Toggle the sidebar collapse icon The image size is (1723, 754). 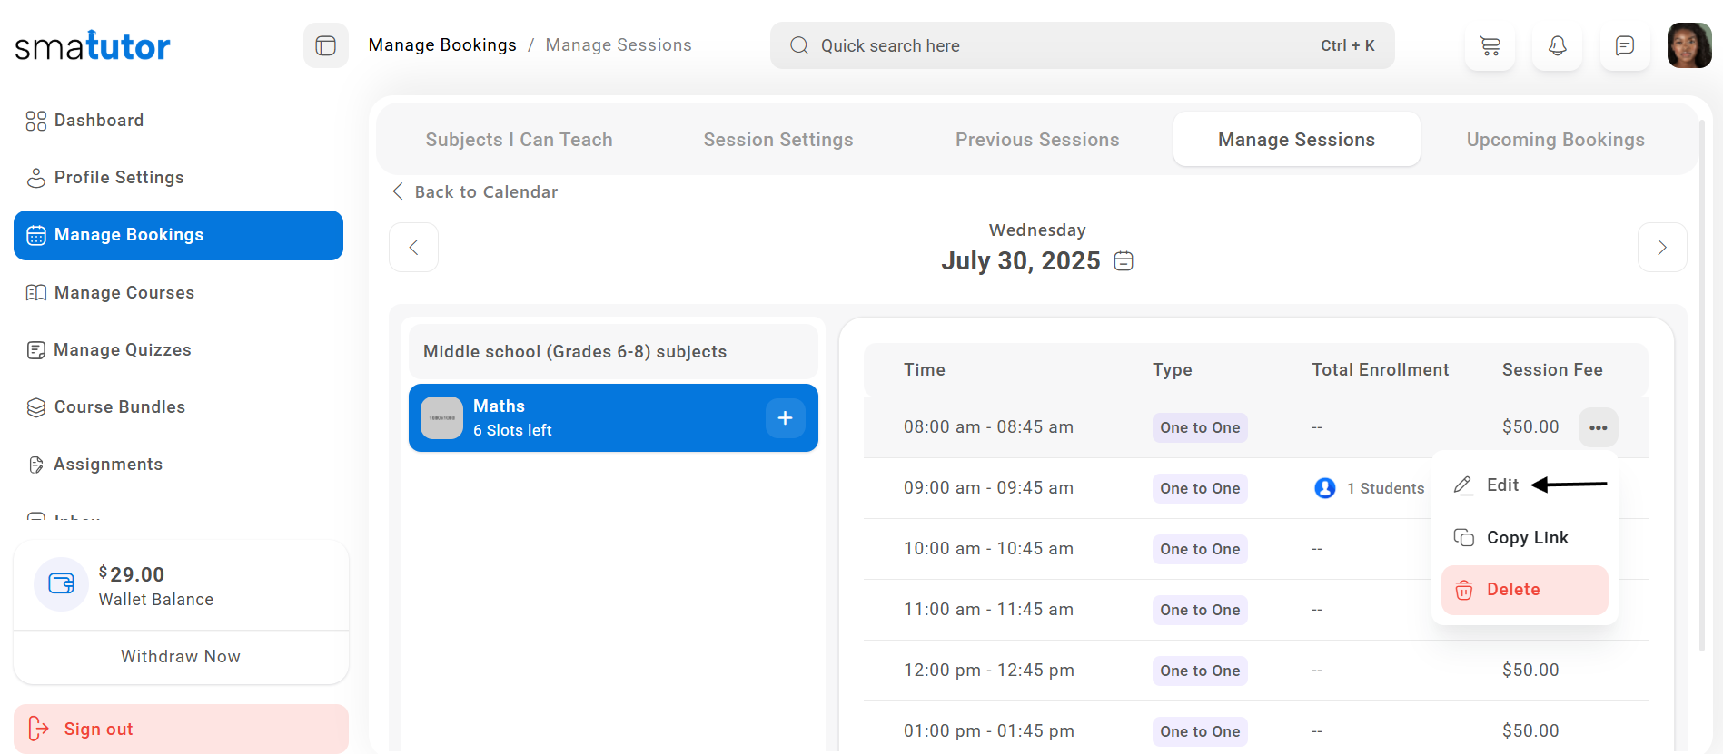[x=325, y=45]
